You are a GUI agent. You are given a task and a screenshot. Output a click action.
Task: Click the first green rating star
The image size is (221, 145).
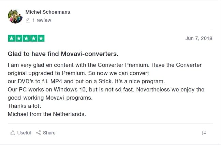(x=11, y=38)
